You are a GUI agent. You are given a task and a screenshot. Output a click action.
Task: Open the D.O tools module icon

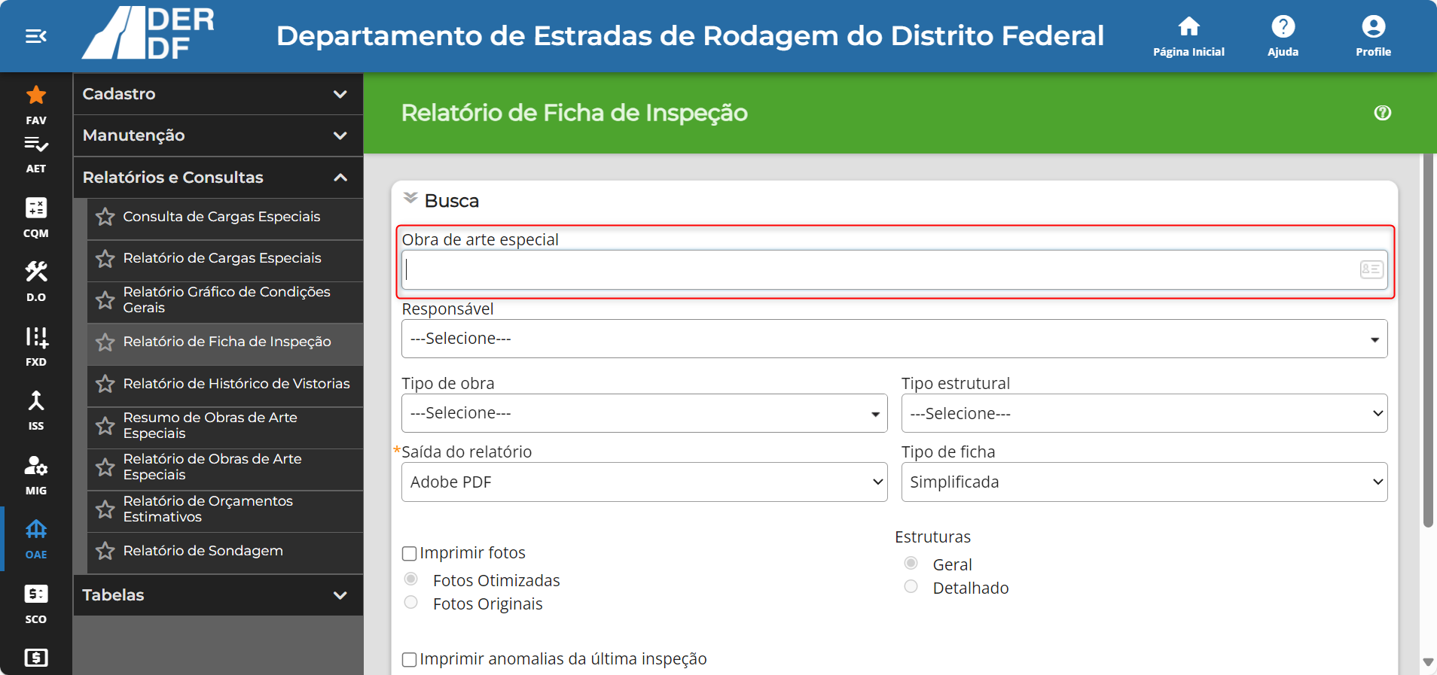pyautogui.click(x=36, y=281)
